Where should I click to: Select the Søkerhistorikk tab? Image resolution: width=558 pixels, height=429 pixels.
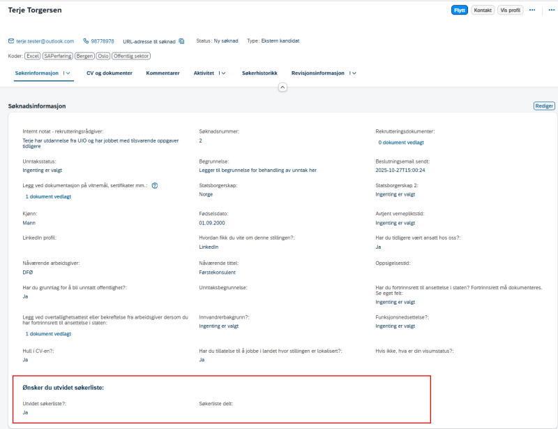(259, 73)
